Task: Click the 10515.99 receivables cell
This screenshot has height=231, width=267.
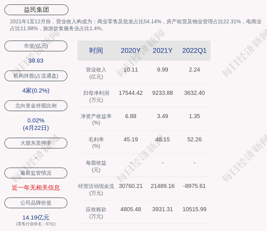Action: pyautogui.click(x=194, y=209)
